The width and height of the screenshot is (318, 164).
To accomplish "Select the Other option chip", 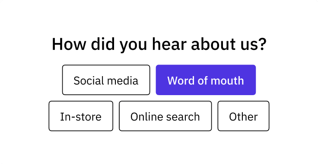I will coord(243,116).
